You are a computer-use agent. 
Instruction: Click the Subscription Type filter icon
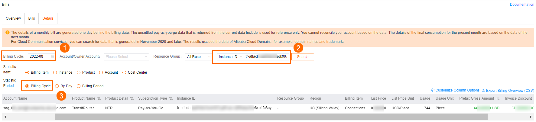(171, 99)
